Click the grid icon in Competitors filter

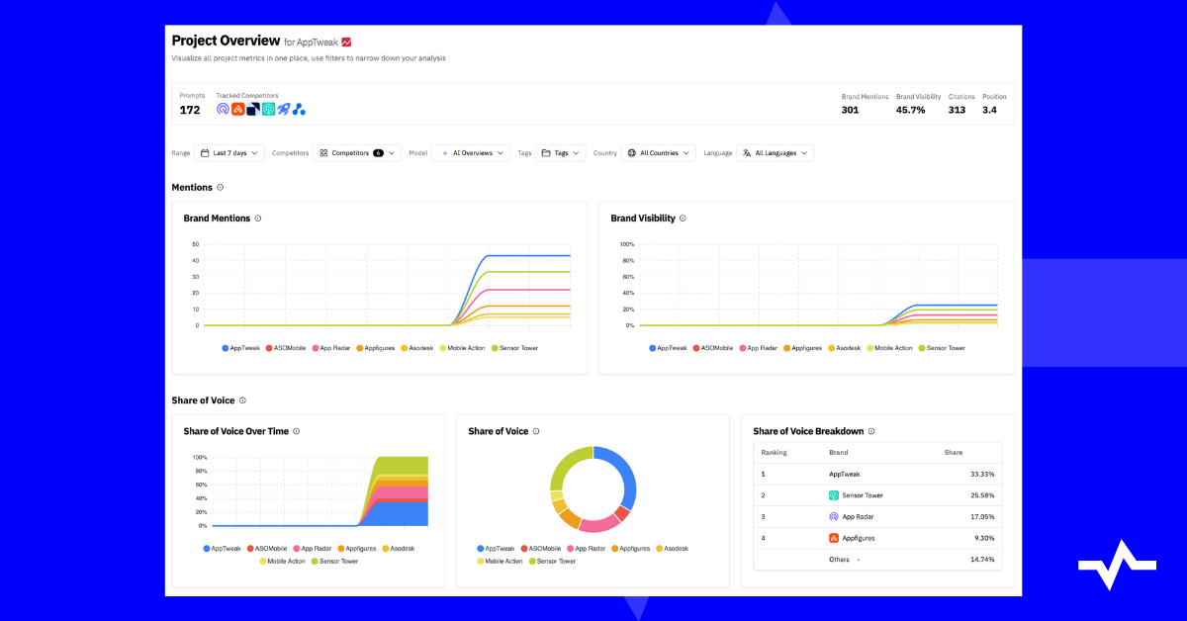pos(323,153)
